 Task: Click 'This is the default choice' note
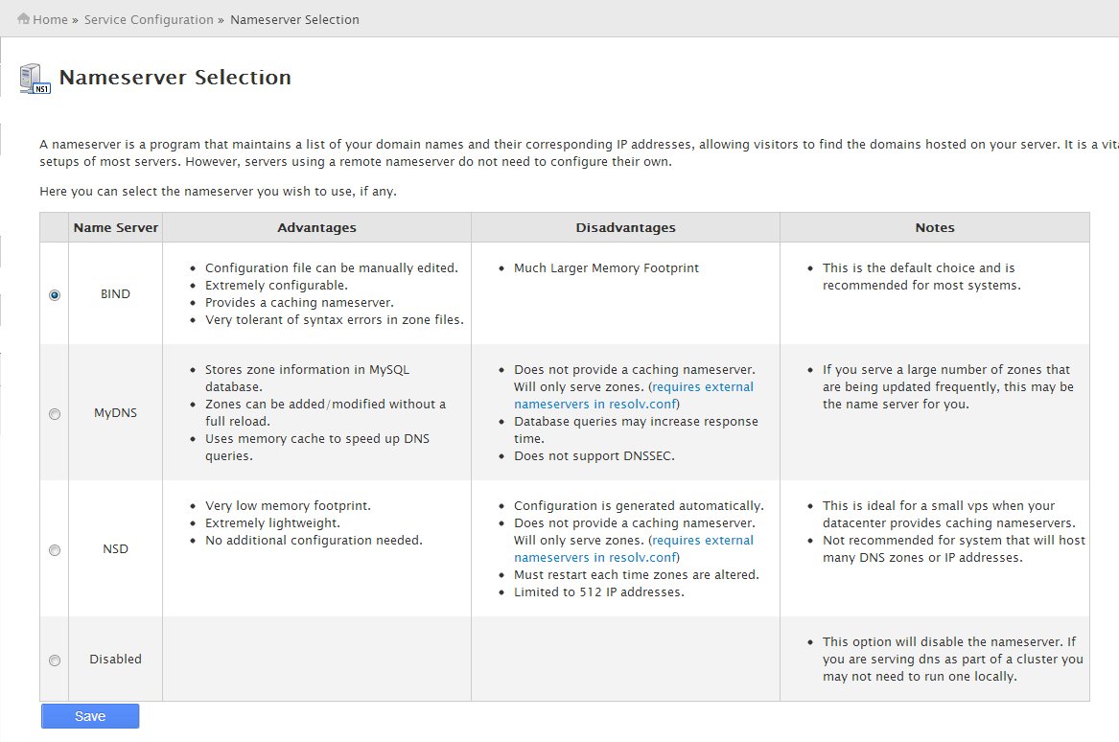click(x=921, y=276)
